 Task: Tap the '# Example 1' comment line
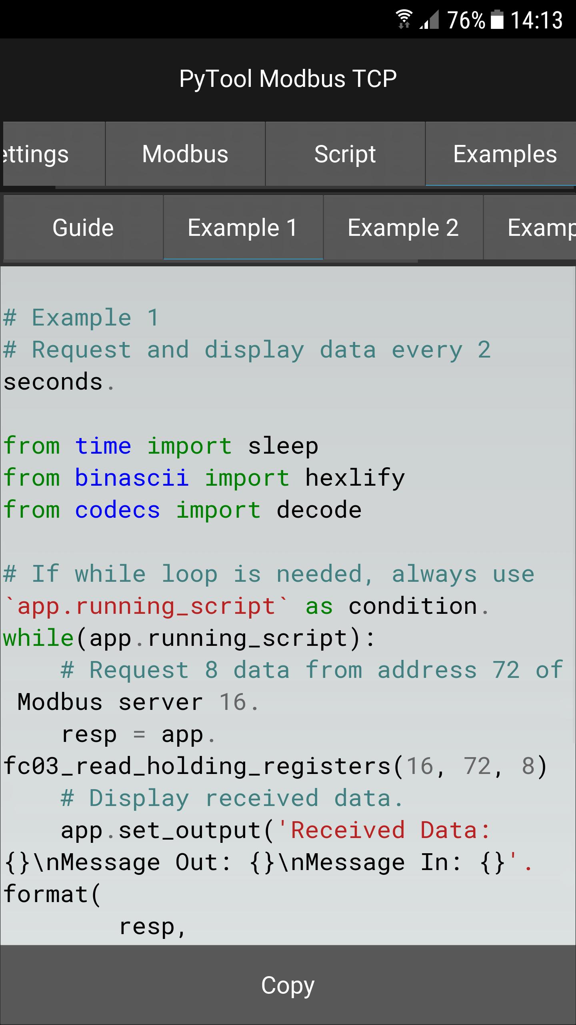81,318
